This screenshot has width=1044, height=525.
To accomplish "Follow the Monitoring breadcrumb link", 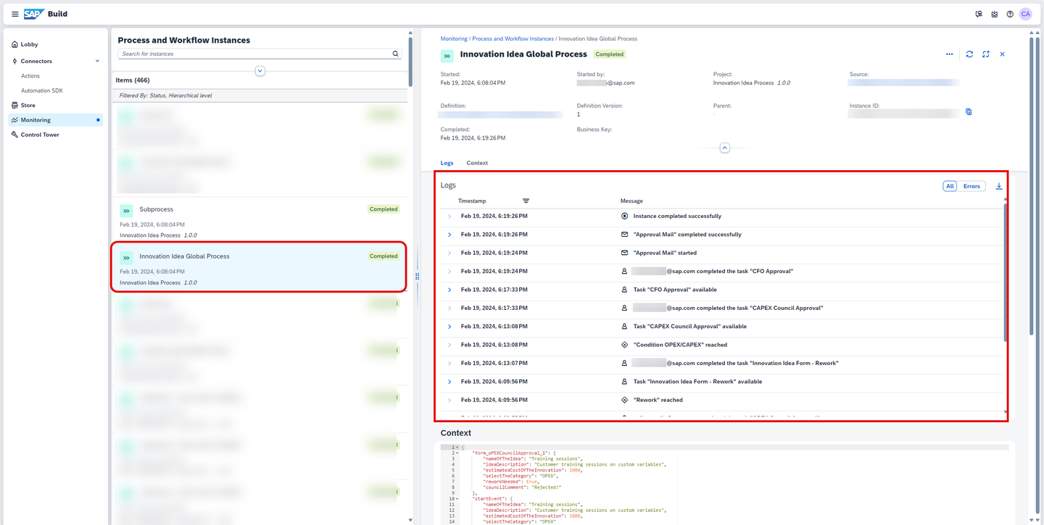I will pos(454,38).
